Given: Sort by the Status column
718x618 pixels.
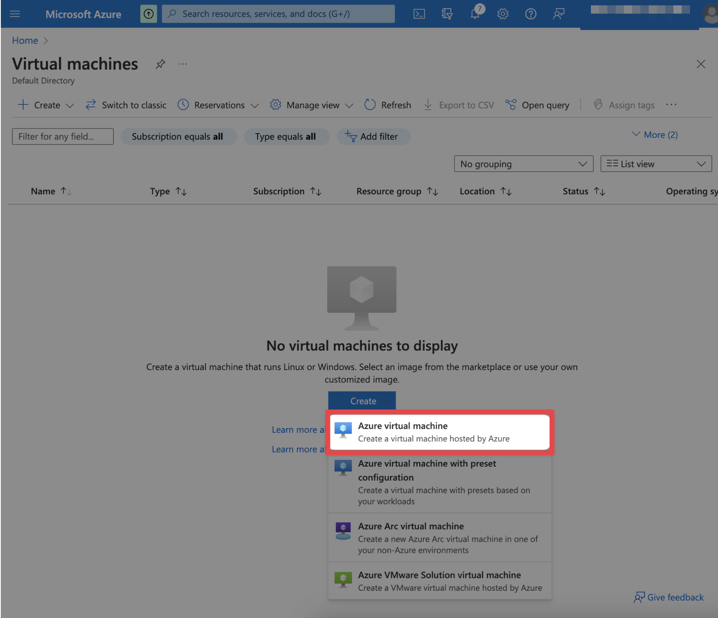Looking at the screenshot, I should click(584, 191).
